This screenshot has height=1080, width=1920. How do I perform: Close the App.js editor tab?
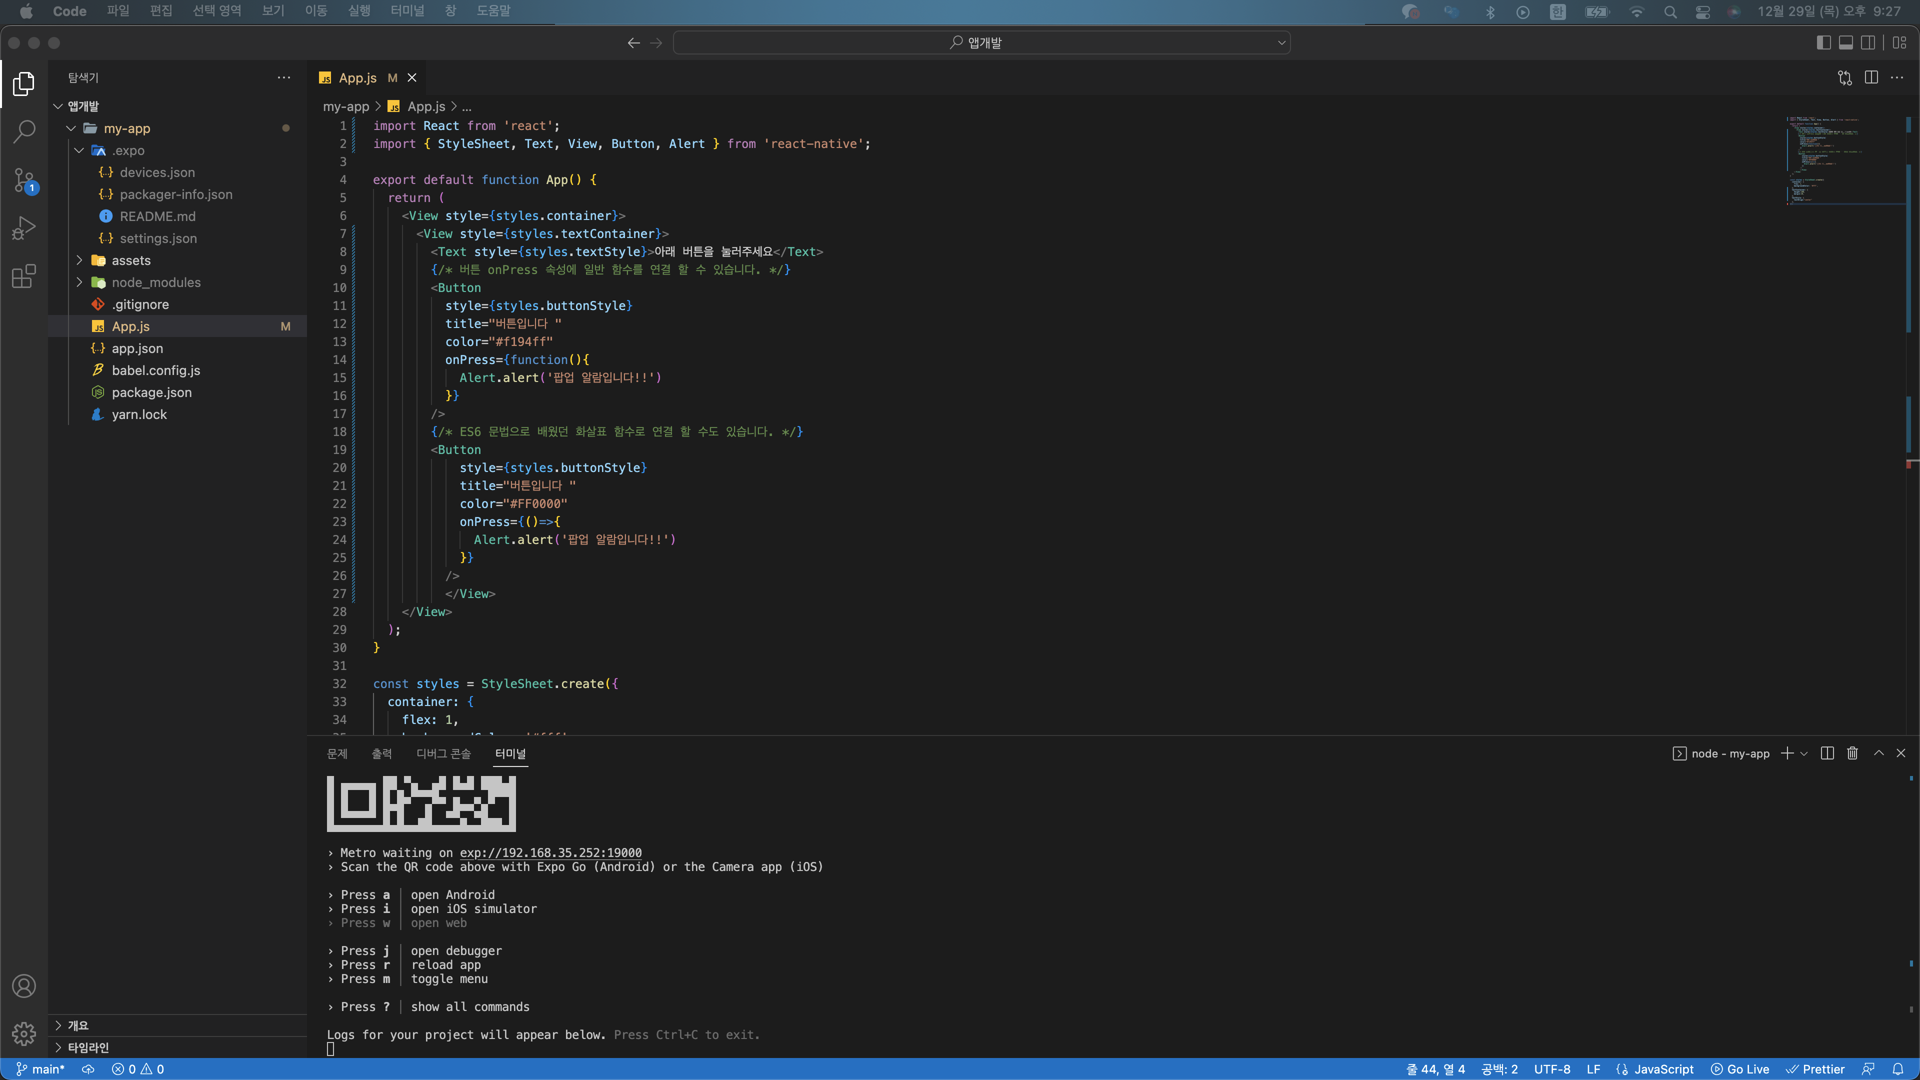click(411, 77)
